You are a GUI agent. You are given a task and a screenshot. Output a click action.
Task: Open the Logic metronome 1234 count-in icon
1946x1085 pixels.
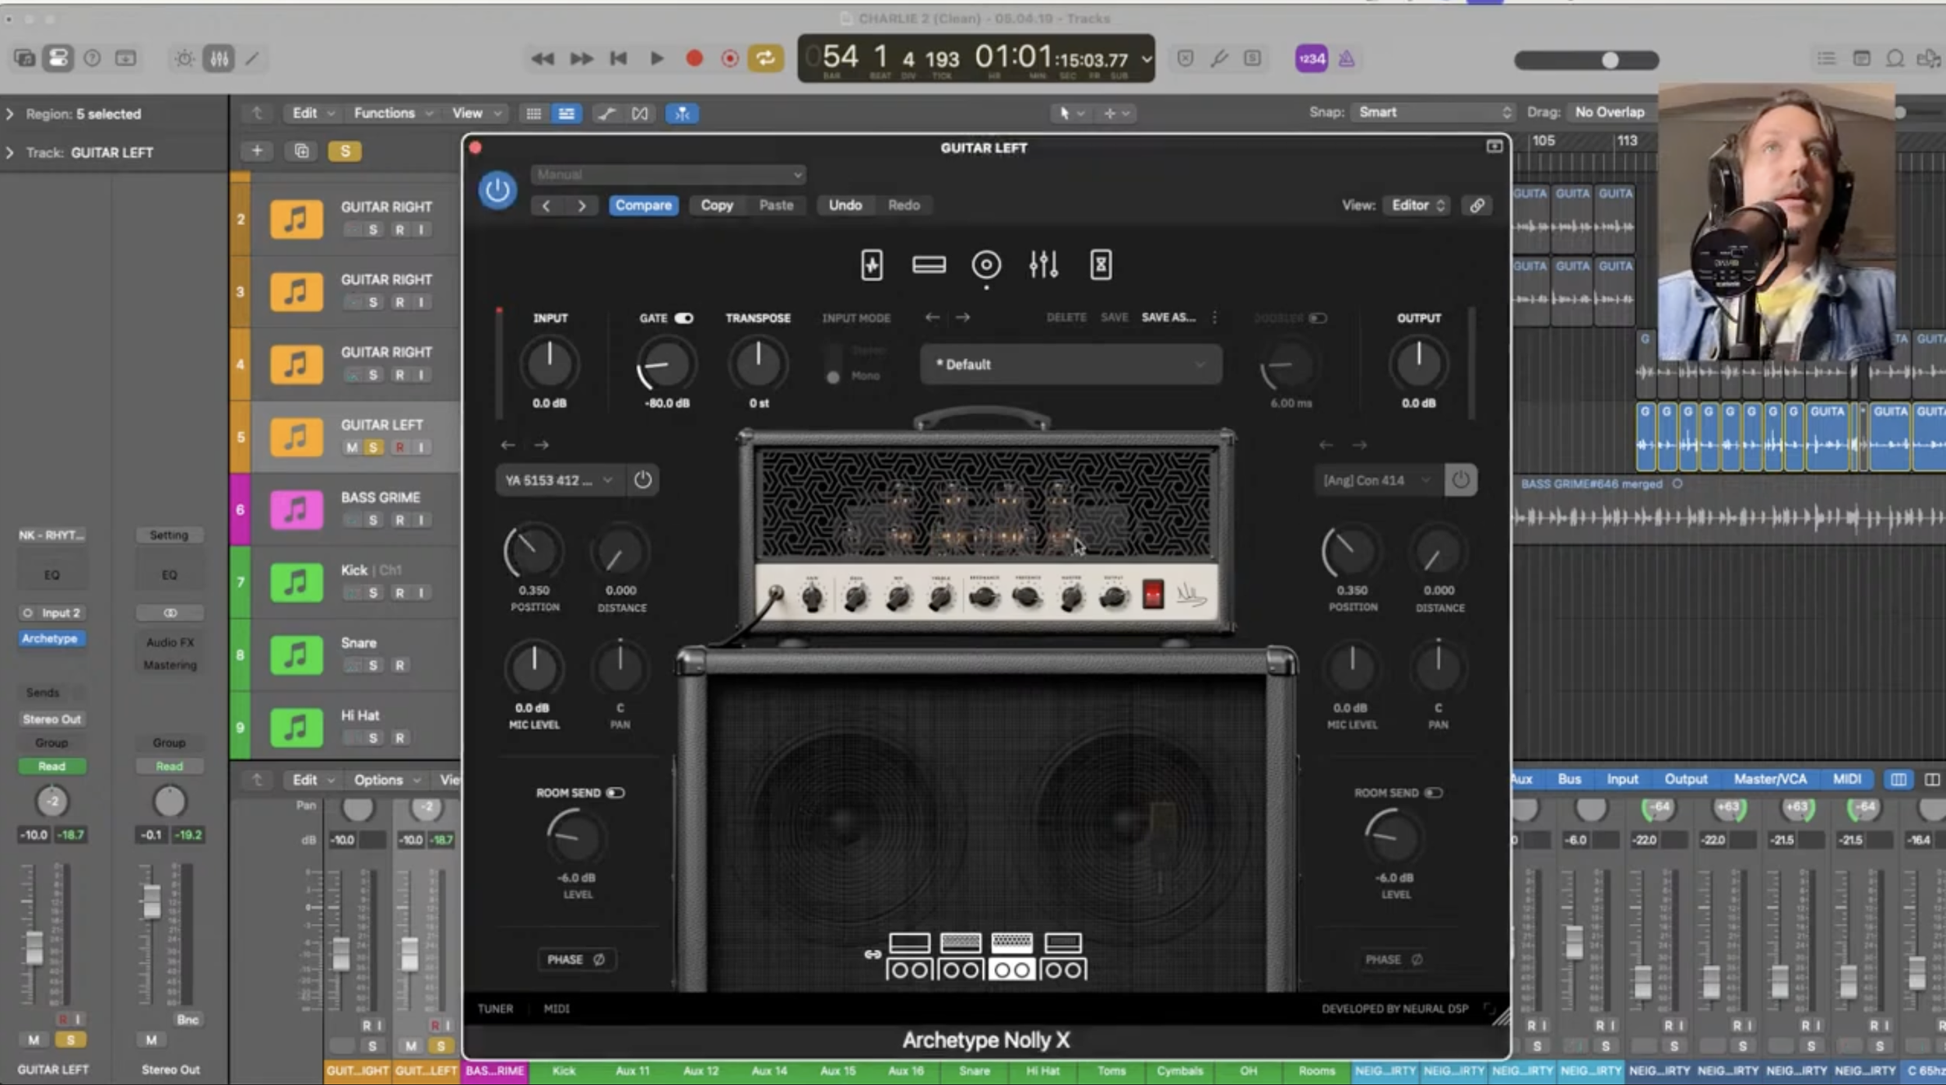pyautogui.click(x=1311, y=58)
